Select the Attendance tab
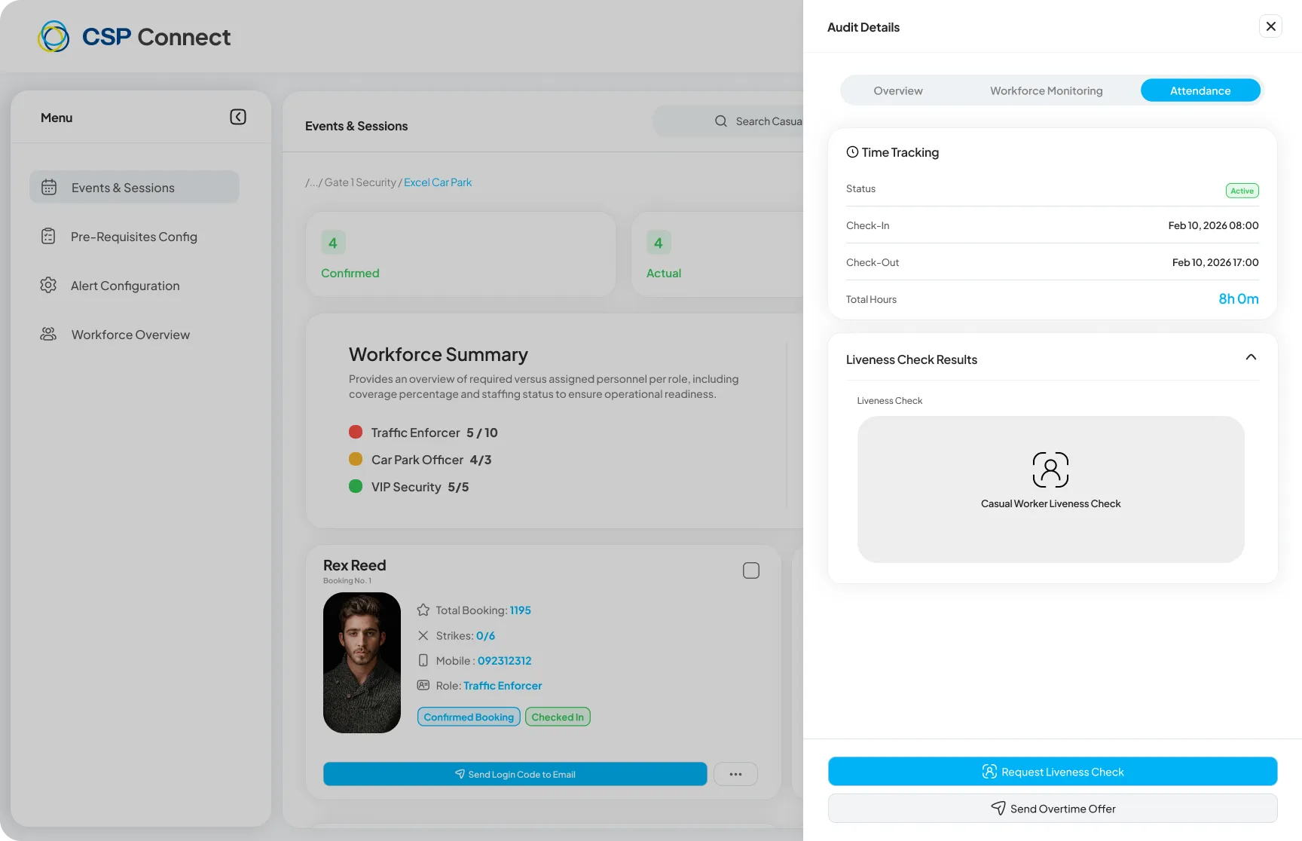1302x841 pixels. [1200, 90]
